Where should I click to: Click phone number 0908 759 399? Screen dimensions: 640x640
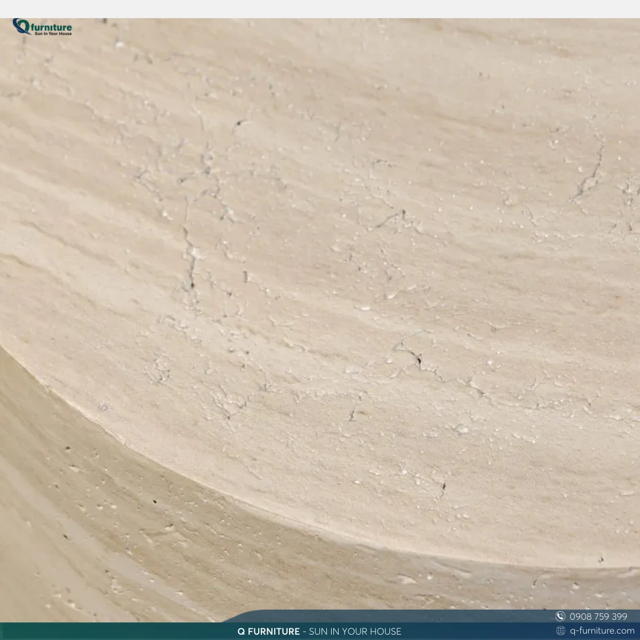coord(598,617)
